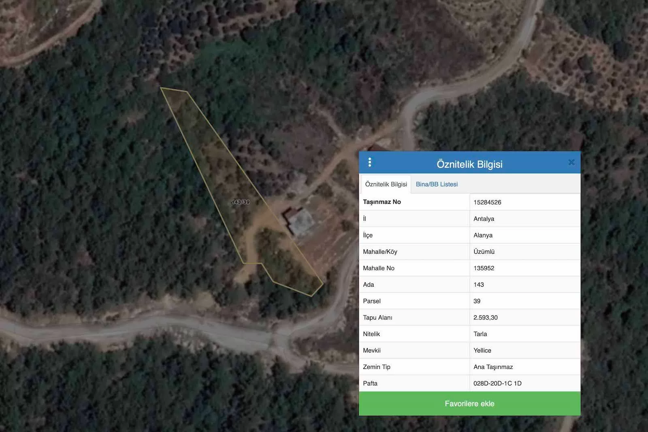Image resolution: width=648 pixels, height=432 pixels.
Task: Open the three-dot menu in Öznitelik Bilgisi header
Action: tap(370, 162)
